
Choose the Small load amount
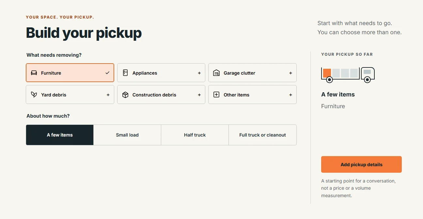click(x=127, y=135)
